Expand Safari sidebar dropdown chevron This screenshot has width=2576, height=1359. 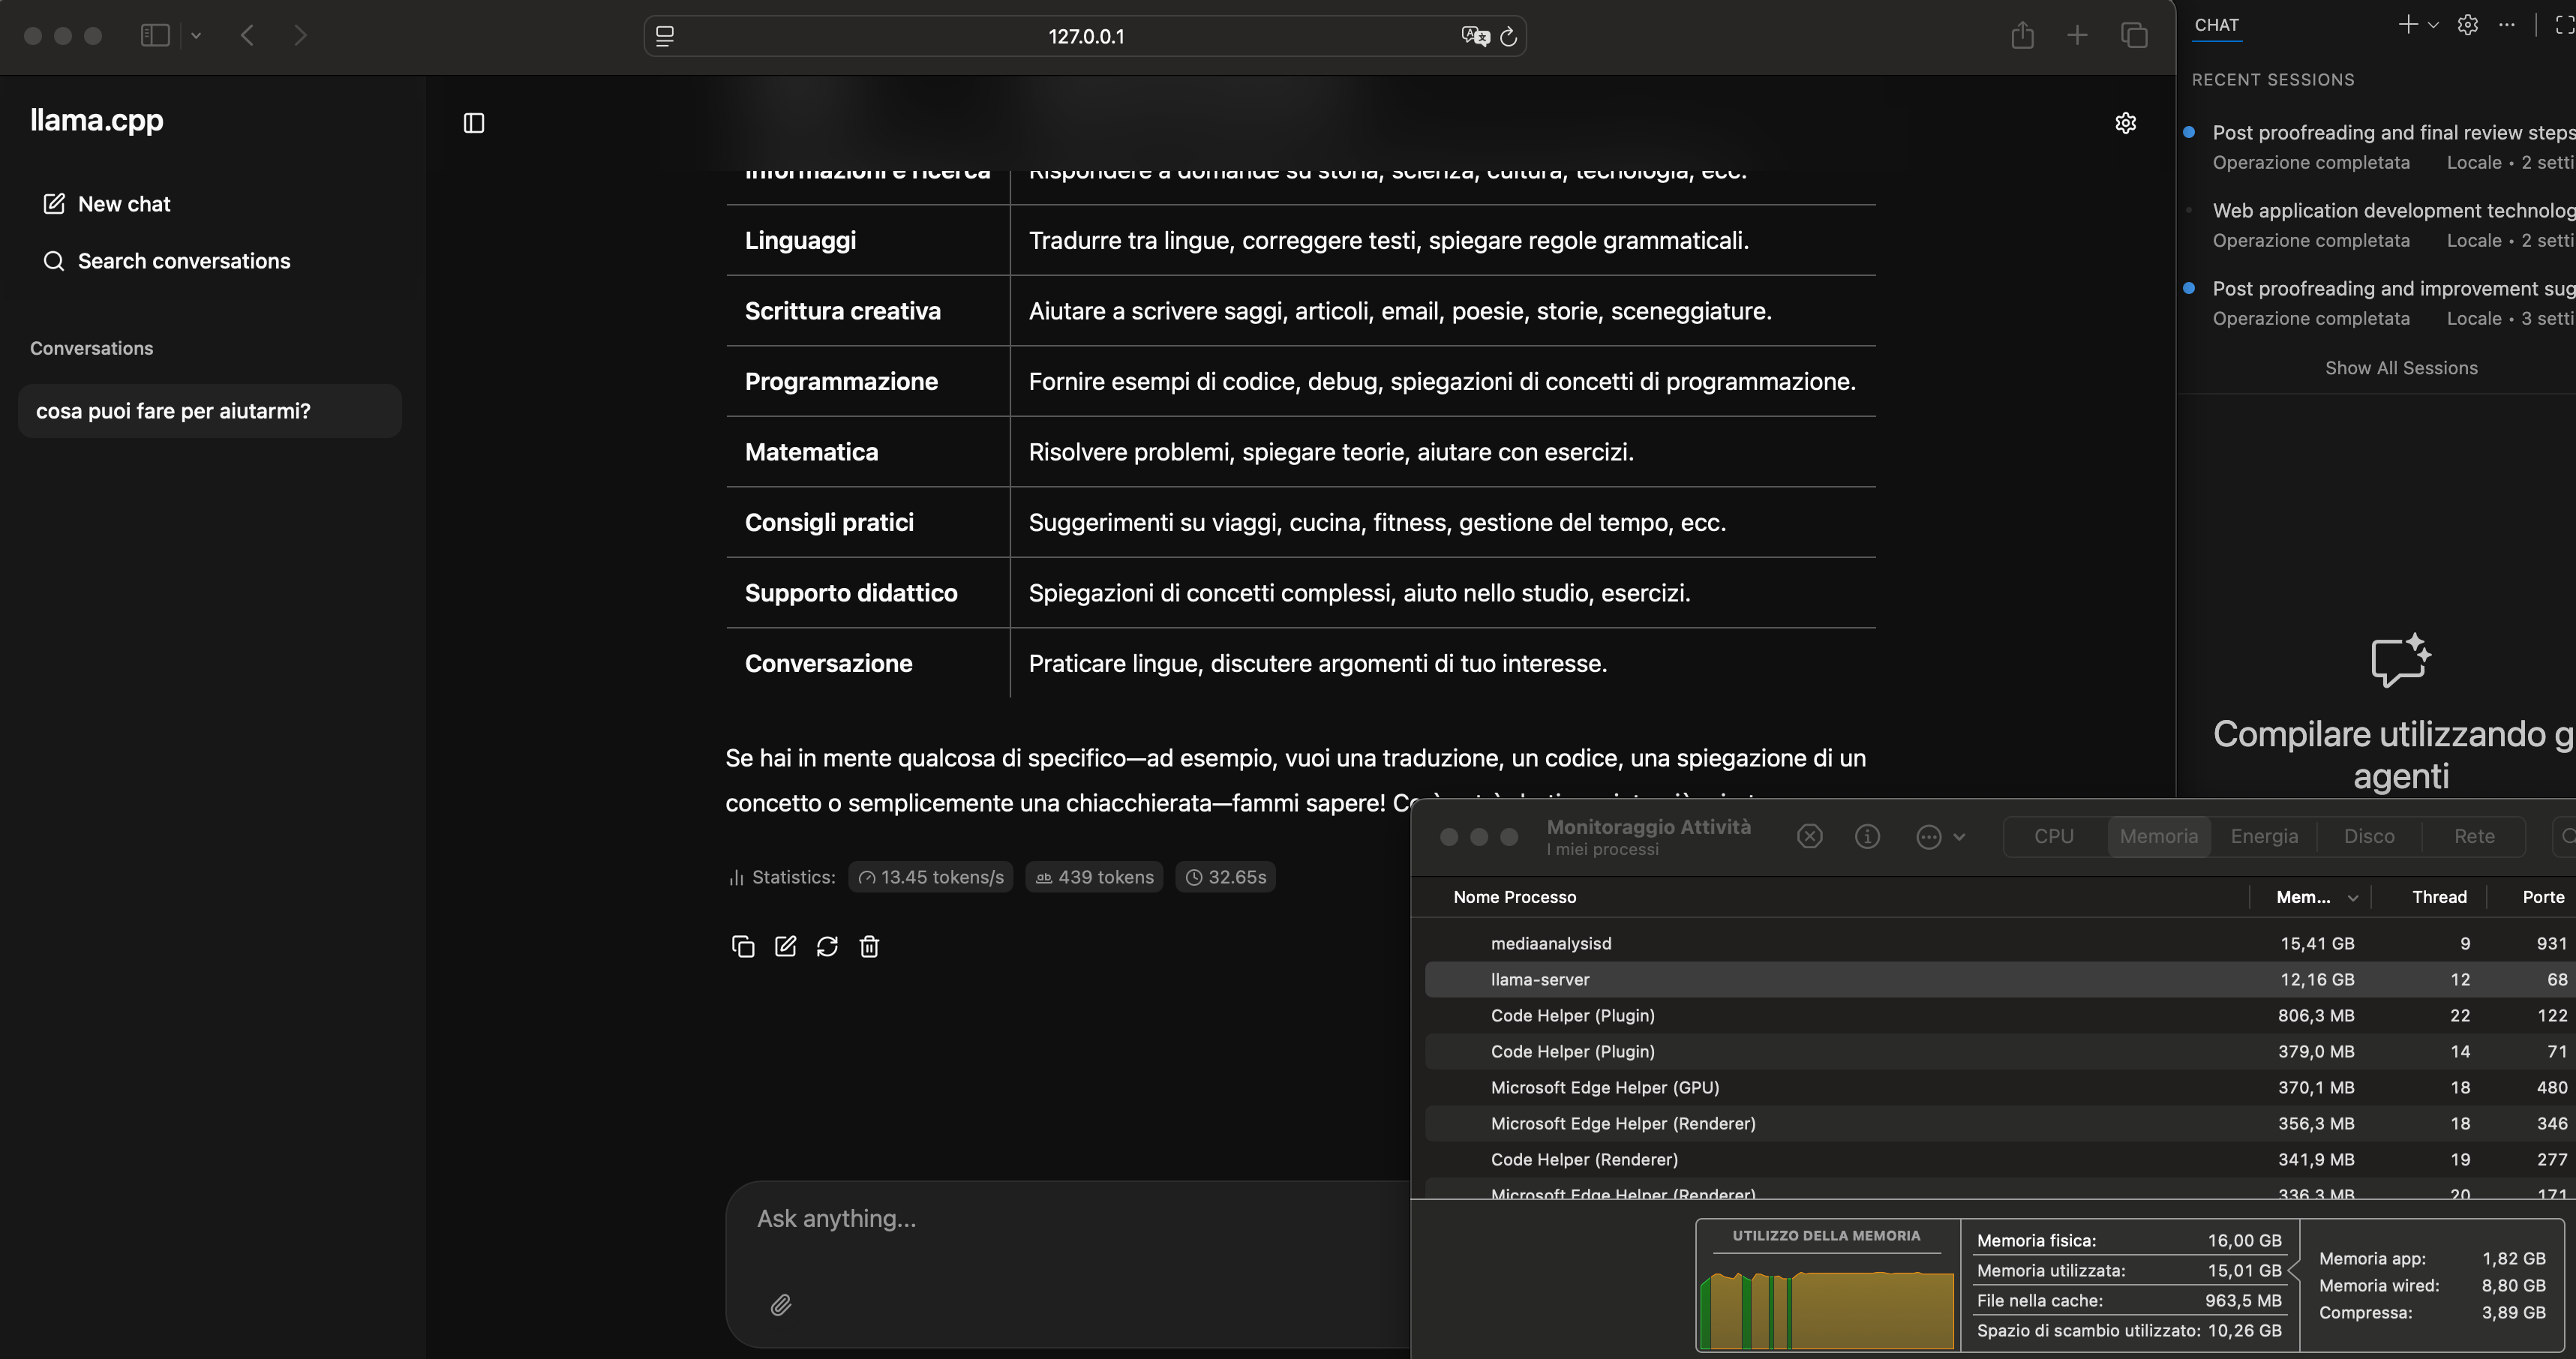(196, 36)
